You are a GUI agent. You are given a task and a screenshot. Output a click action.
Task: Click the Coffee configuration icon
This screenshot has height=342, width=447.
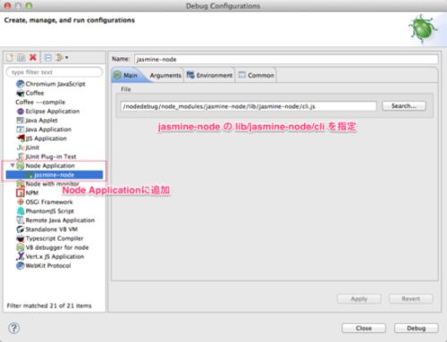[21, 93]
